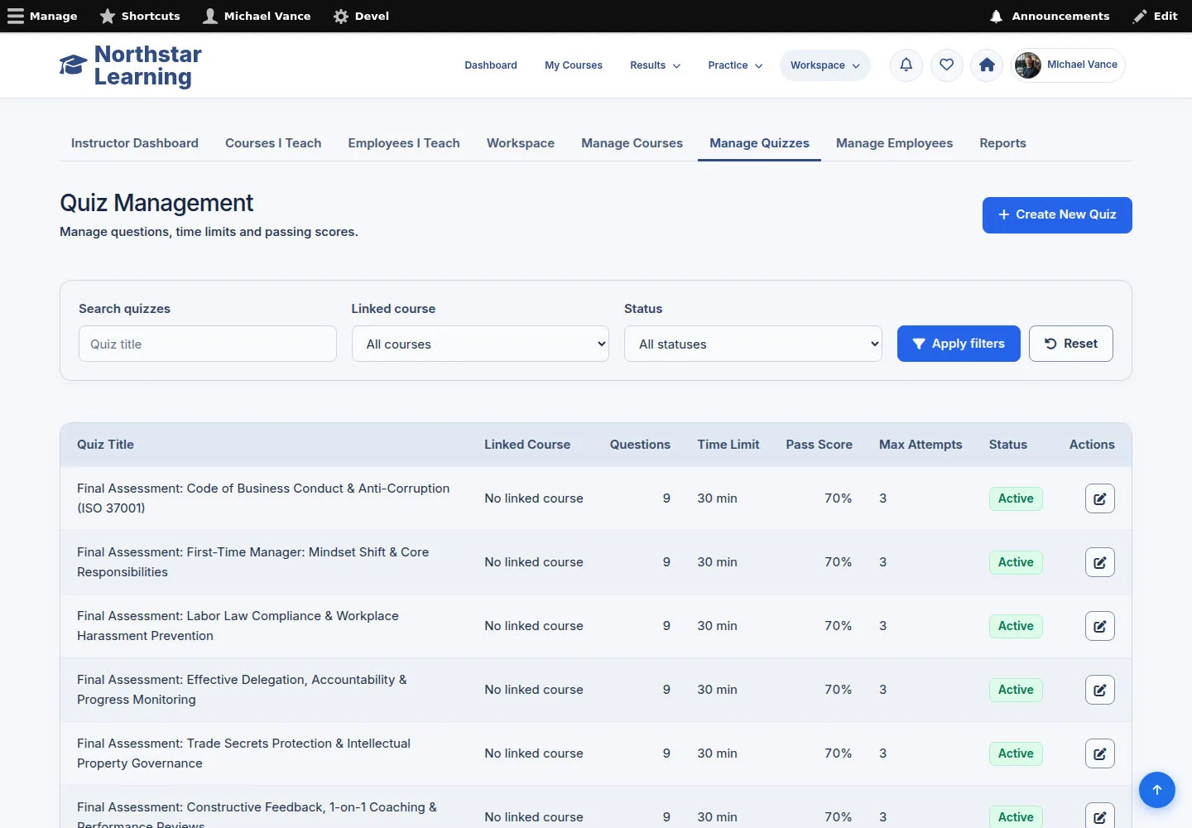Focus the Quiz title search field
1192x828 pixels.
[x=208, y=344]
